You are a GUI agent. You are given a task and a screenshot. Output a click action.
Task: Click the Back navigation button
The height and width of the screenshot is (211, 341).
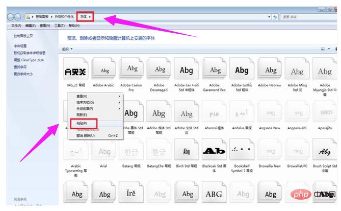[x=10, y=17]
